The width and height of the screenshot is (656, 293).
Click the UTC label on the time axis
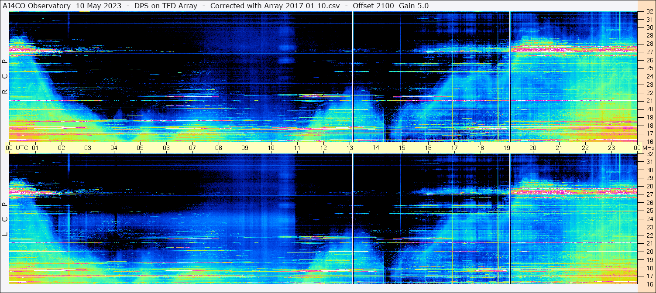[x=22, y=148]
